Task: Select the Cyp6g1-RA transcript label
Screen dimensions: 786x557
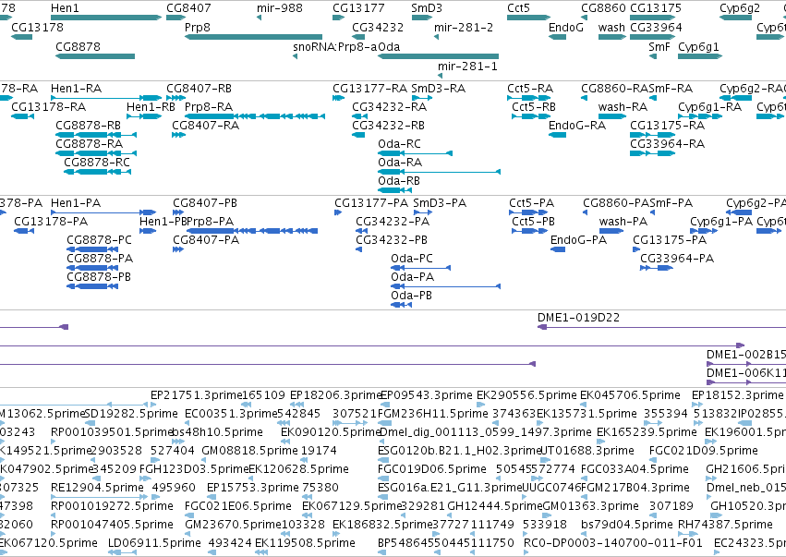Action: [709, 107]
